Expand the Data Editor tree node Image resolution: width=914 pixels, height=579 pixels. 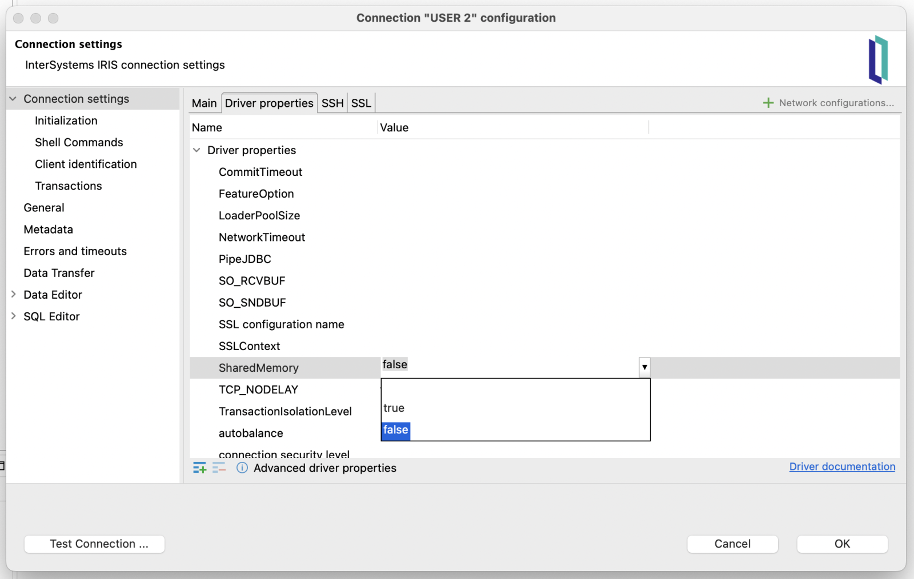(13, 295)
